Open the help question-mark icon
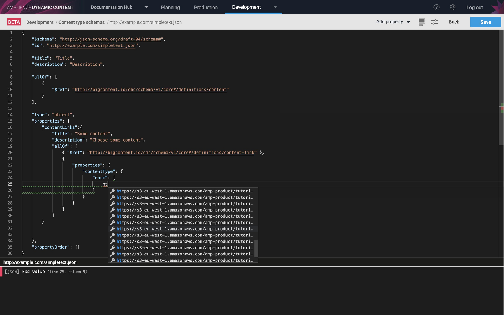 point(436,7)
